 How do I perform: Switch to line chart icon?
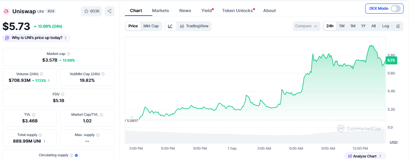170,26
